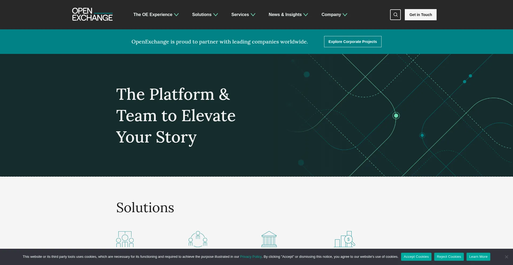Click the group of people solutions icon
This screenshot has height=265, width=513.
[125, 239]
